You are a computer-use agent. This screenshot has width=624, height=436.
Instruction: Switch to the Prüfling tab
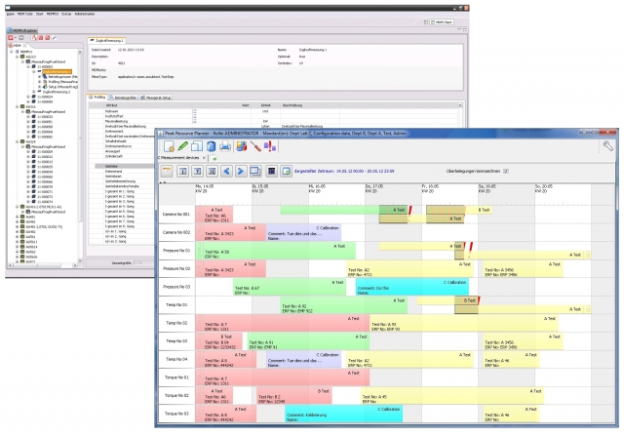(x=97, y=98)
